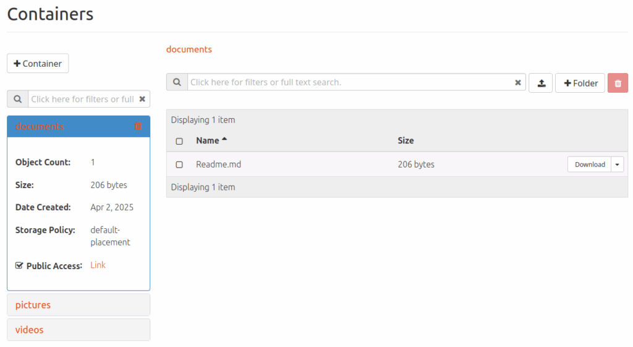Delete the documents container via its trash icon
Viewport: 633px width, 347px height.
[138, 126]
